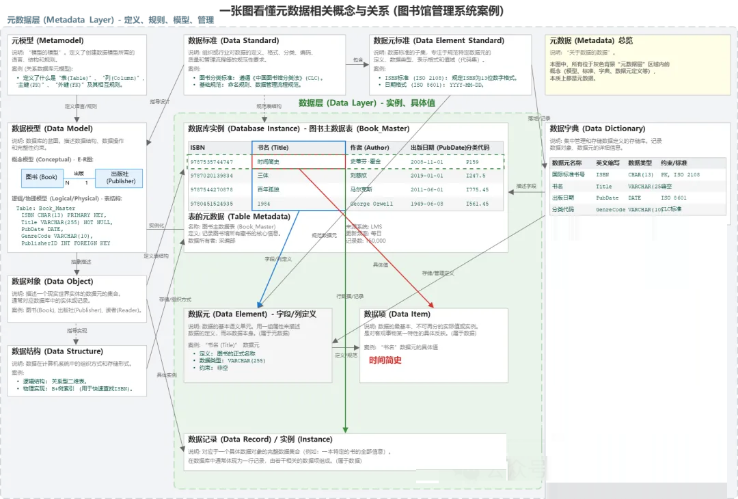Select the 图书 (Book) entity box
Viewport: 738px width, 499px height.
pyautogui.click(x=41, y=177)
